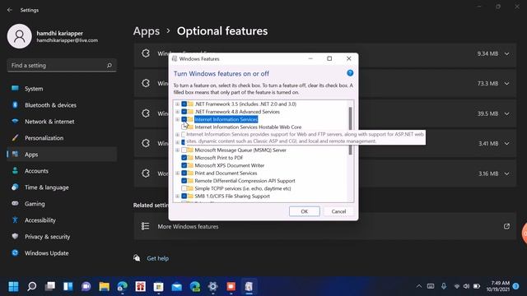The height and width of the screenshot is (296, 527).
Task: Show hidden icons in the system tray
Action: click(419, 286)
